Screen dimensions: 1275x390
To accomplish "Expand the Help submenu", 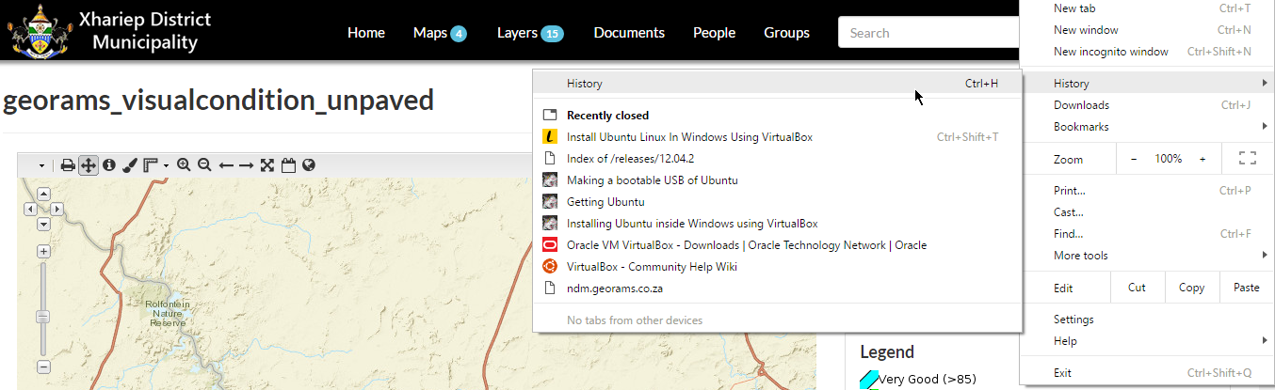I will [1147, 341].
